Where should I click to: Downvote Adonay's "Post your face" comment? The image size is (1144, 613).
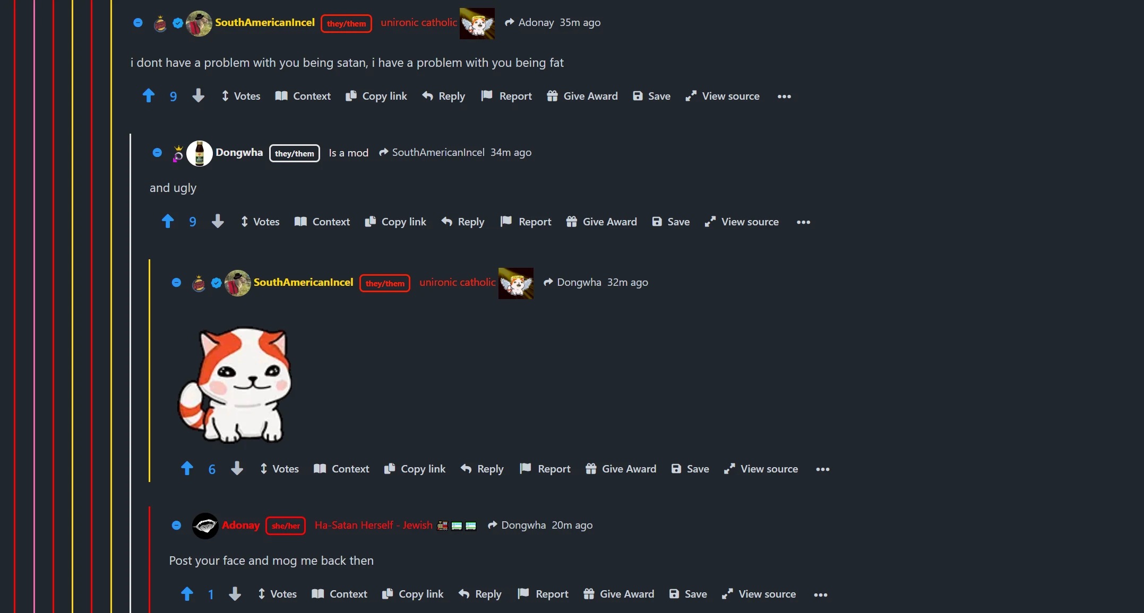[235, 594]
